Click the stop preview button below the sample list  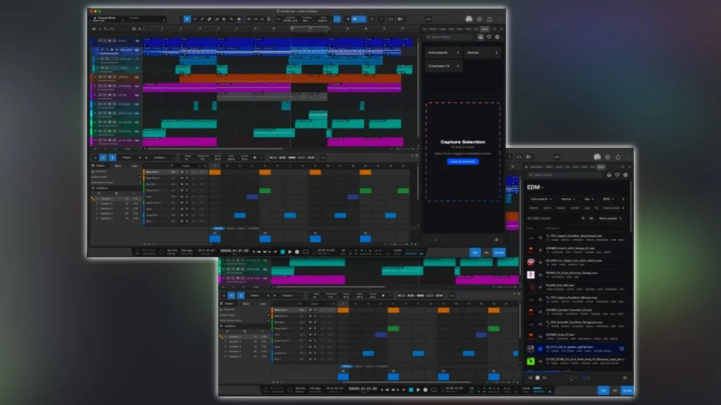coord(538,378)
